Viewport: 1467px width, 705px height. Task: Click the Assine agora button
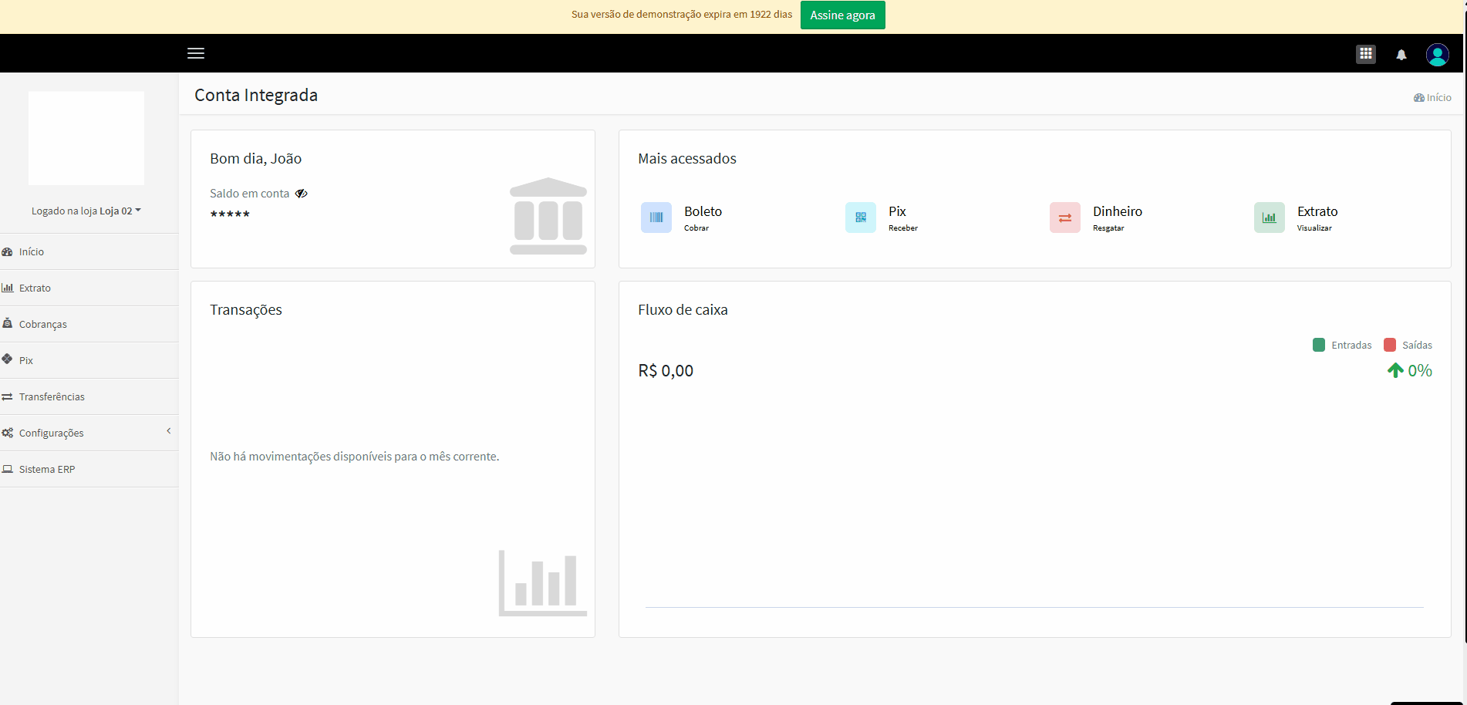coord(842,15)
